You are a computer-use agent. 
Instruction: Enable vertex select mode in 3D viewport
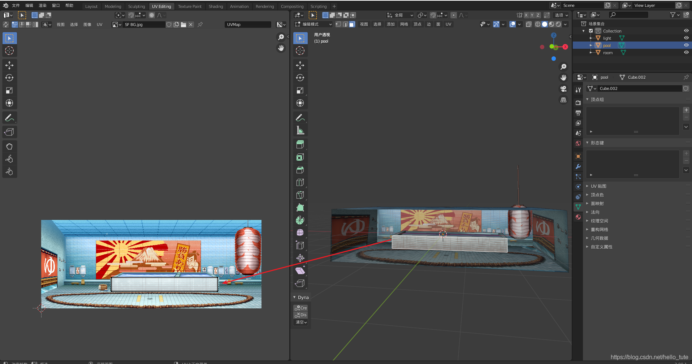(x=338, y=24)
